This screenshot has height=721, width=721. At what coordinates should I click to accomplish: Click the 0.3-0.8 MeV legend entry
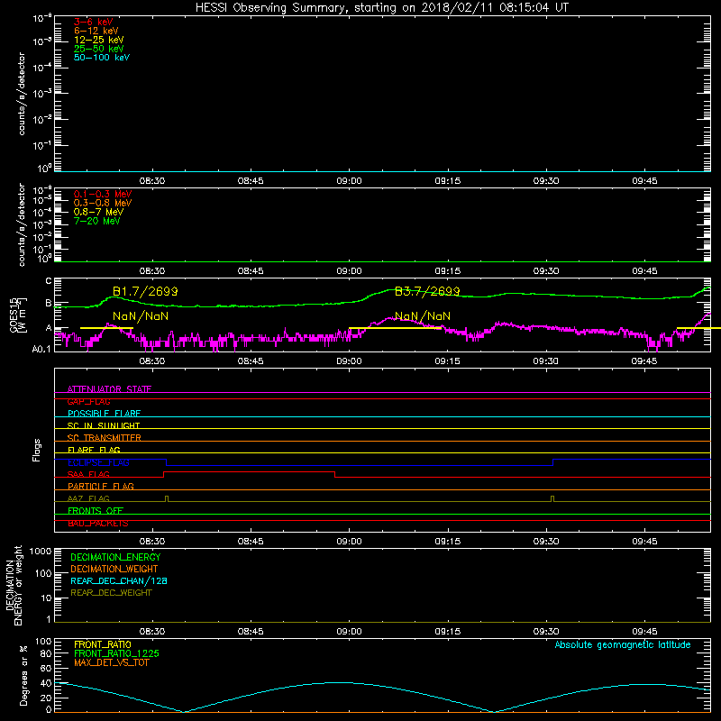[103, 204]
